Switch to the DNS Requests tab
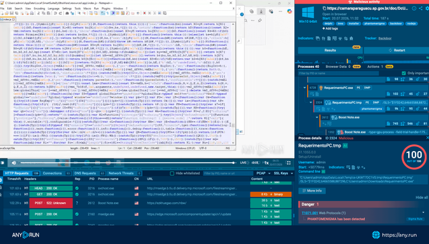429x244 pixels. click(x=90, y=173)
